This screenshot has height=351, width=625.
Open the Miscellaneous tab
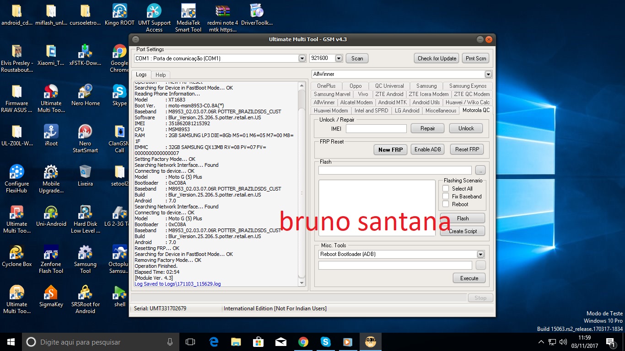441,111
